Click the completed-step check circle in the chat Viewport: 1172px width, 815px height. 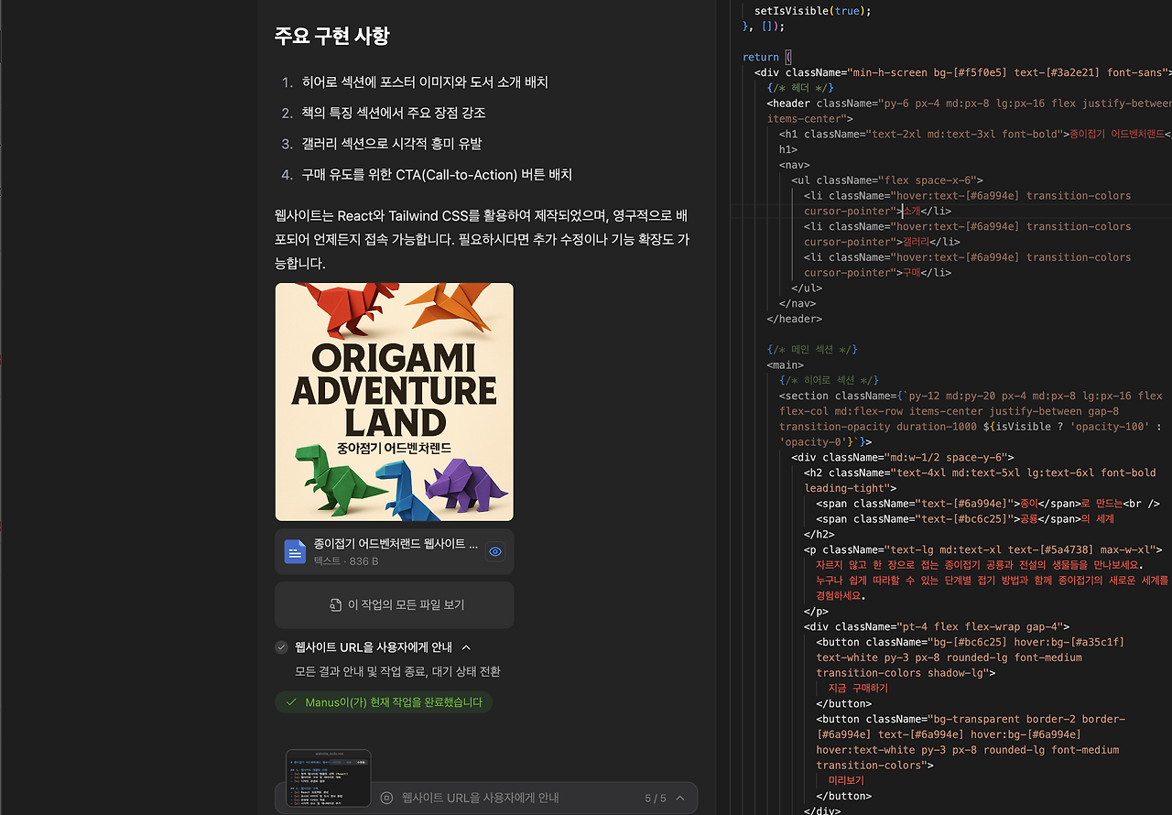click(x=281, y=647)
